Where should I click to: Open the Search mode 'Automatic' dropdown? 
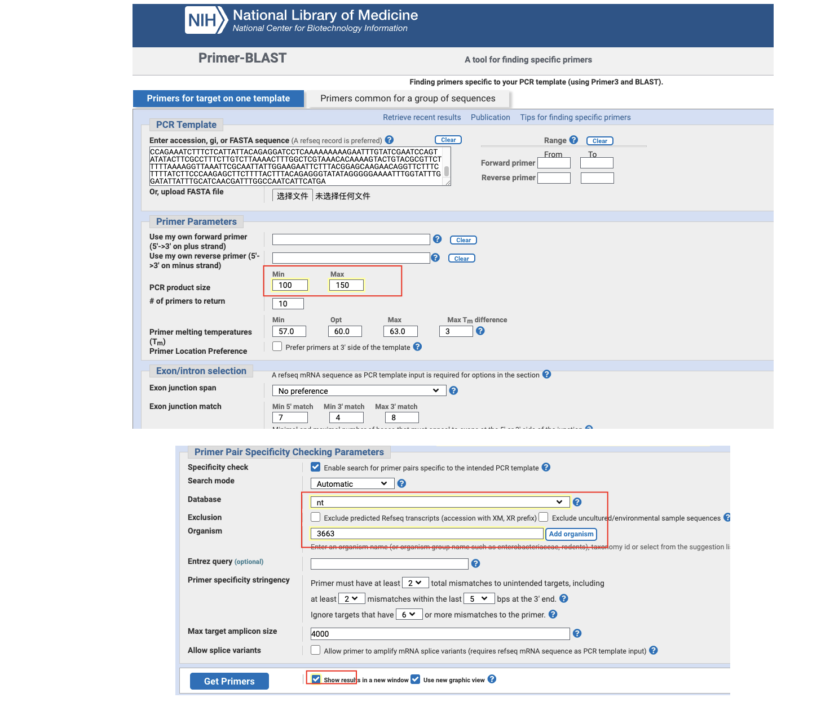pyautogui.click(x=352, y=483)
